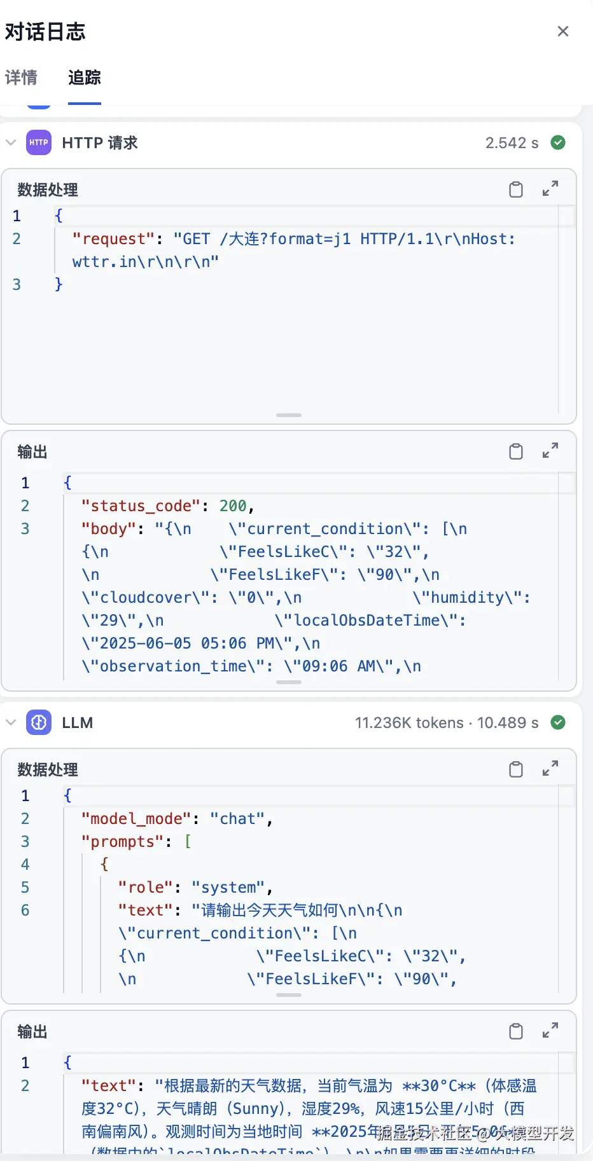Image resolution: width=593 pixels, height=1161 pixels.
Task: Collapse the LLM node section
Action: pos(11,722)
